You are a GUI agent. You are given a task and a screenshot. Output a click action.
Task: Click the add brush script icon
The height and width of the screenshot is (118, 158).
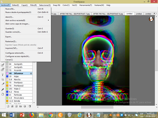point(16,106)
